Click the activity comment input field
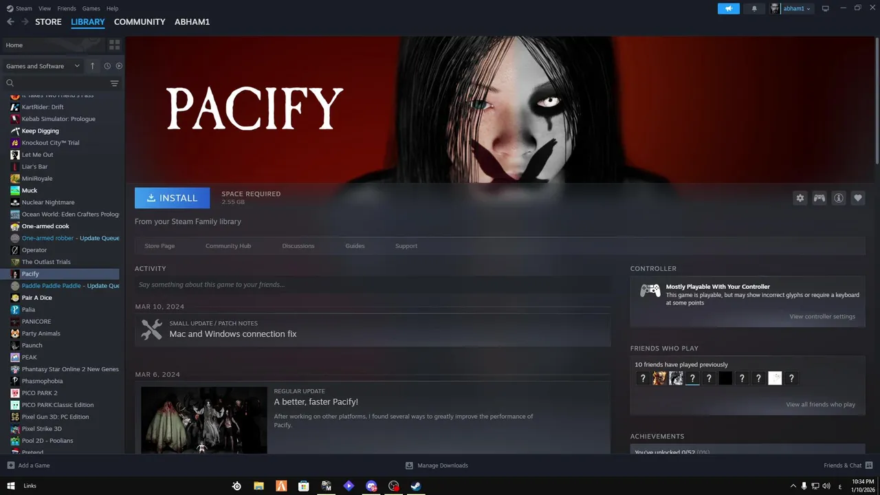This screenshot has height=495, width=880. click(372, 285)
